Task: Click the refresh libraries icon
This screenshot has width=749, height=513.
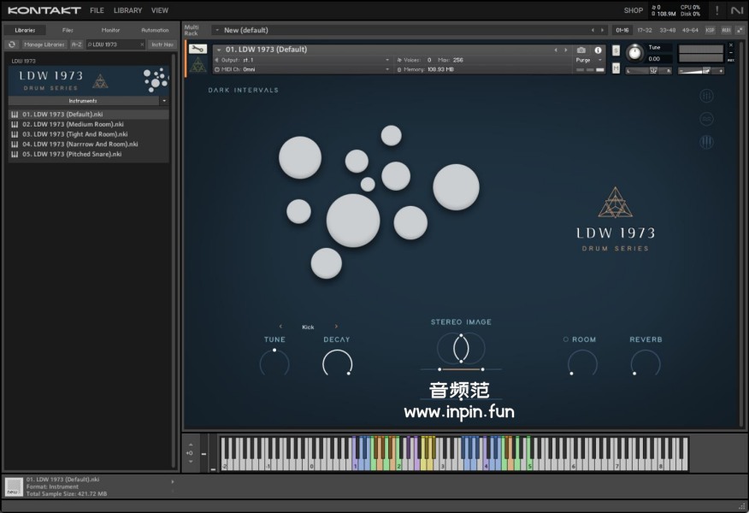Action: coord(13,44)
